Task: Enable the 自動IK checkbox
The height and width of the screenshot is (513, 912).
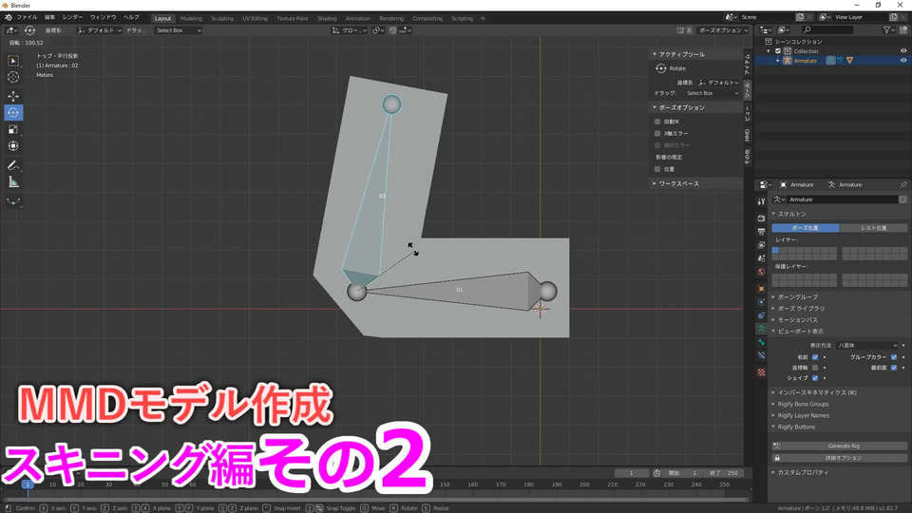Action: point(657,122)
